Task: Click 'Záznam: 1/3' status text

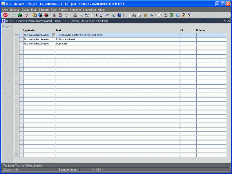Action: (x=11, y=170)
